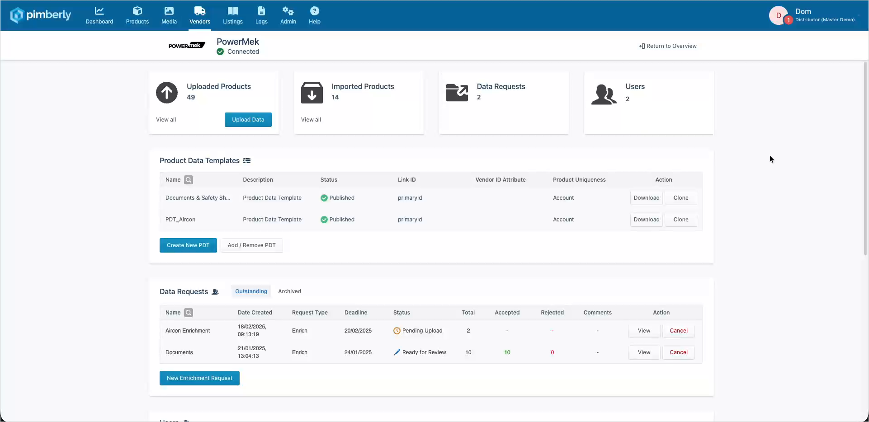
Task: Search Product Data Templates by name
Action: pos(189,180)
